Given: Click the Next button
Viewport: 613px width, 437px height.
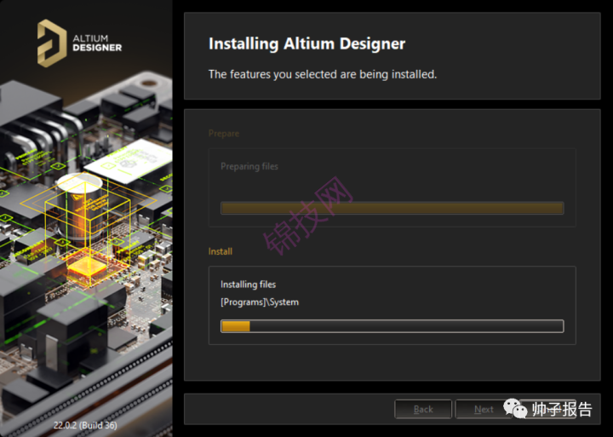Looking at the screenshot, I should coord(484,409).
